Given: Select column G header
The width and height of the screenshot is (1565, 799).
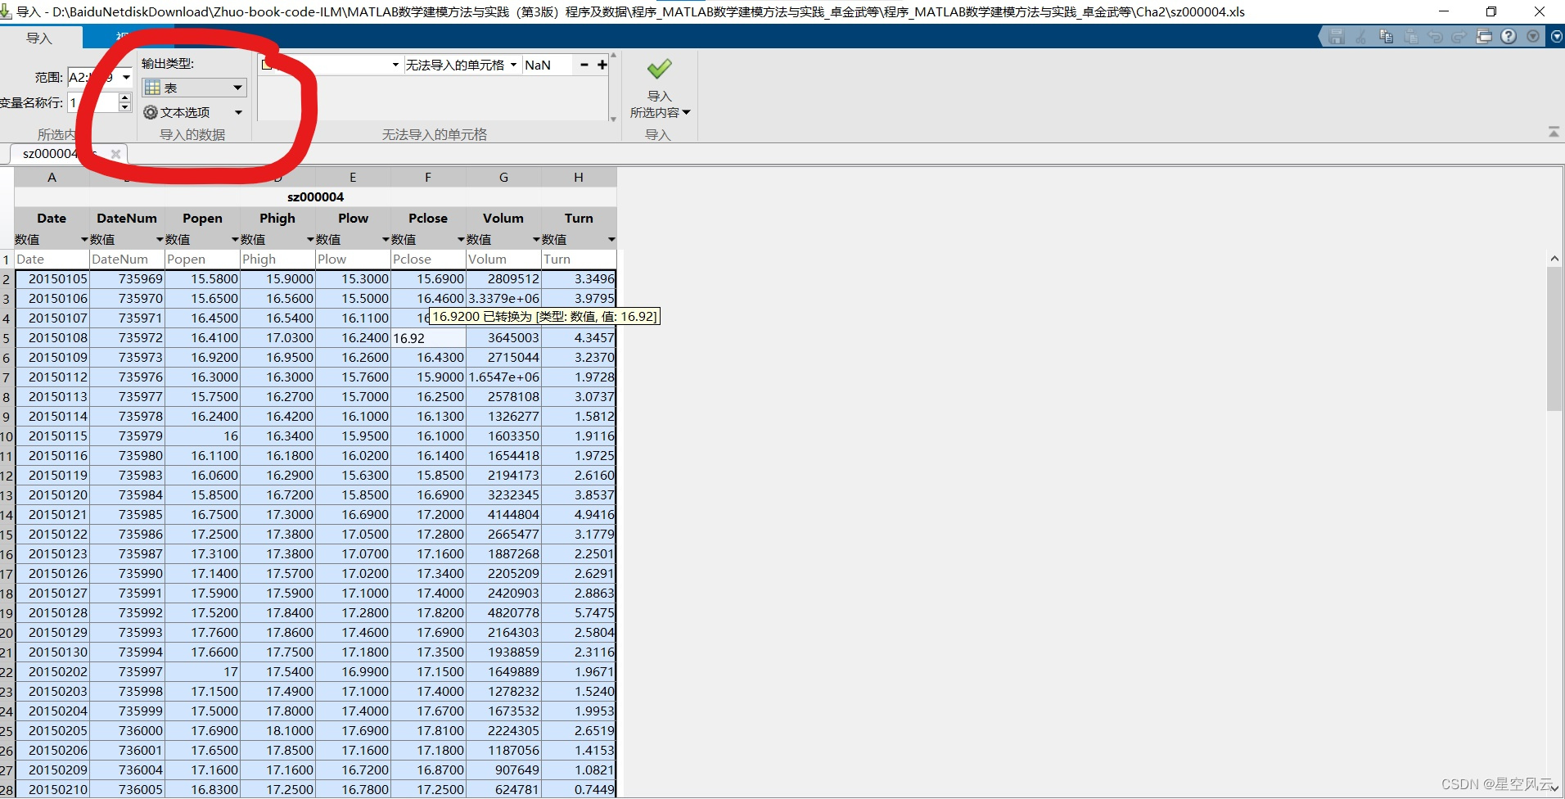Looking at the screenshot, I should pyautogui.click(x=503, y=178).
